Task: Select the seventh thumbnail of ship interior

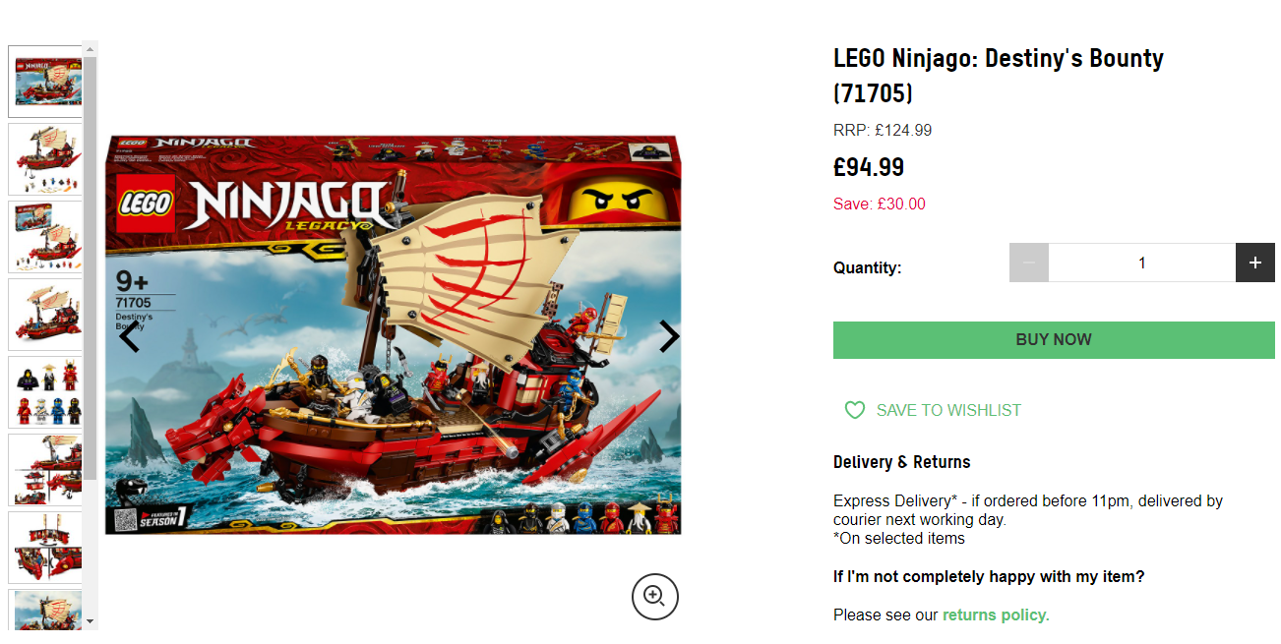Action: click(x=45, y=548)
